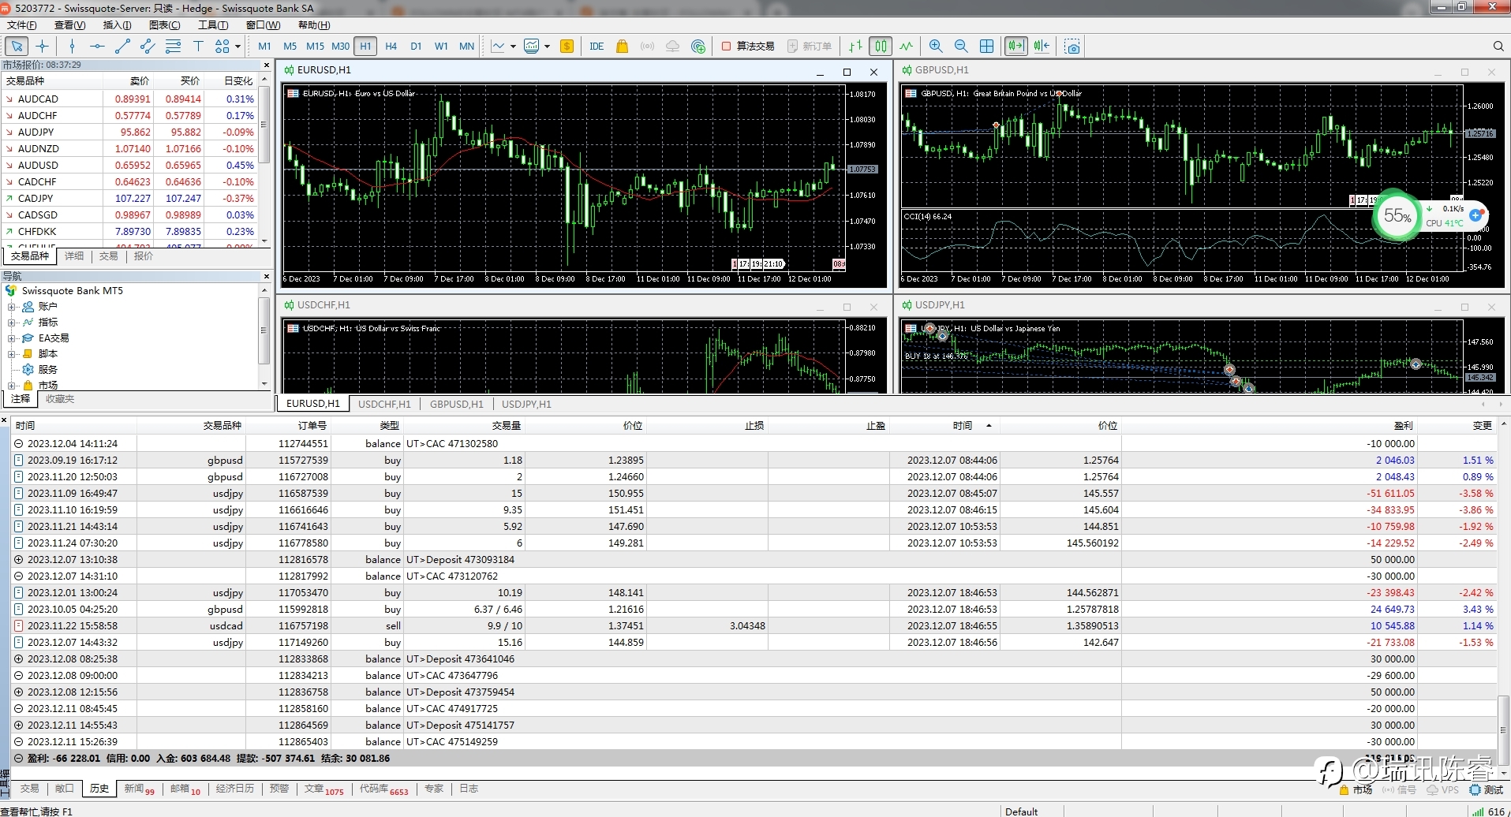
Task: Open the chart type dropdown arrow
Action: 513,47
